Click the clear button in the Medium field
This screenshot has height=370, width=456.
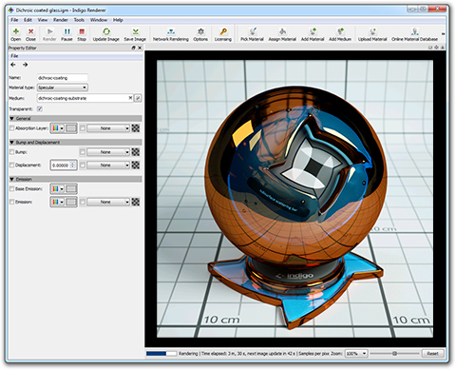click(x=130, y=98)
